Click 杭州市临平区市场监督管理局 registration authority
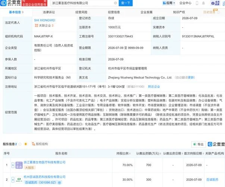This screenshot has width=225, height=187. [x=127, y=68]
